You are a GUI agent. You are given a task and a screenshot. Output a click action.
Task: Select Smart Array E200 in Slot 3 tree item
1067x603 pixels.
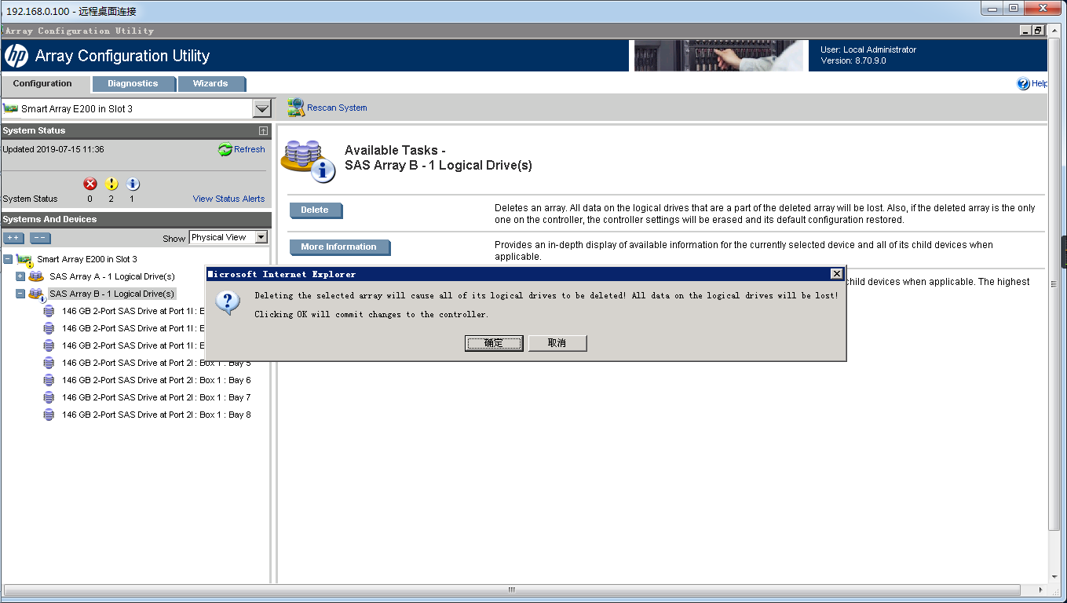pyautogui.click(x=87, y=259)
